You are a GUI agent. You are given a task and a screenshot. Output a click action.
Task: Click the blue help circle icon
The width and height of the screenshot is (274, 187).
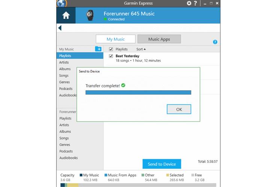click(x=215, y=42)
